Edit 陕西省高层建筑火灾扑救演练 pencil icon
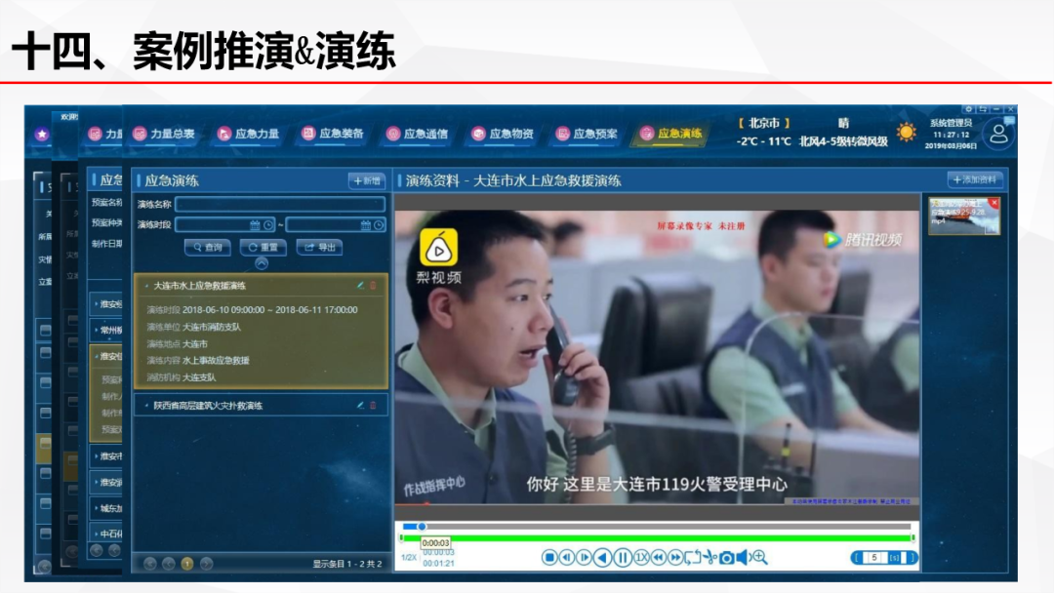The height and width of the screenshot is (593, 1054). coord(360,406)
